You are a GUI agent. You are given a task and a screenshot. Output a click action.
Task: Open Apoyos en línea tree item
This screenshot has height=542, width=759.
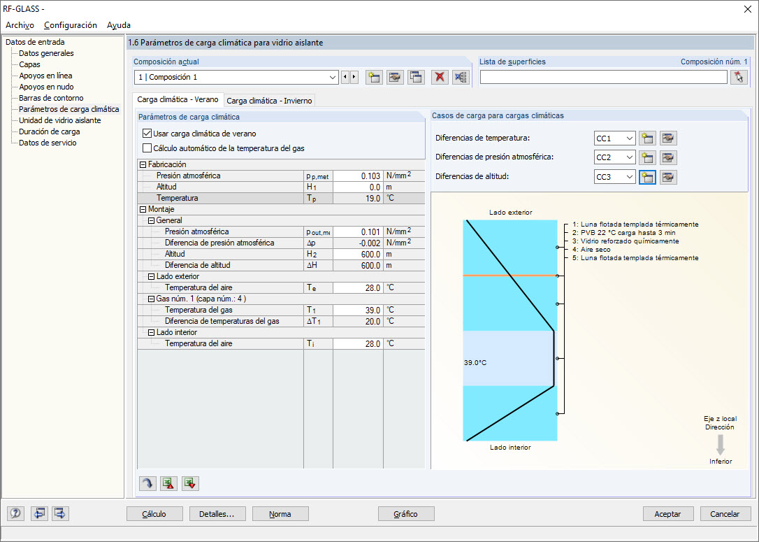[x=45, y=76]
